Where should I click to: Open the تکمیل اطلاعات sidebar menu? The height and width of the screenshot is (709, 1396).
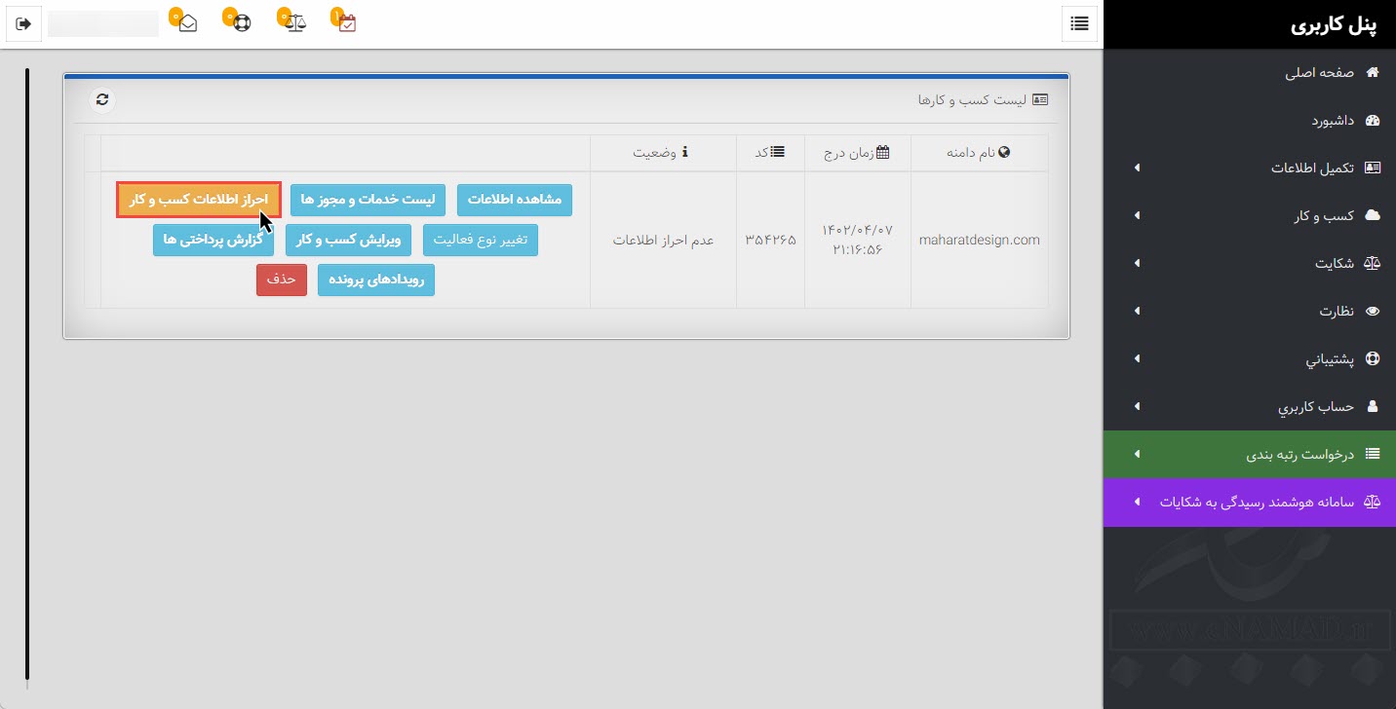point(1250,168)
